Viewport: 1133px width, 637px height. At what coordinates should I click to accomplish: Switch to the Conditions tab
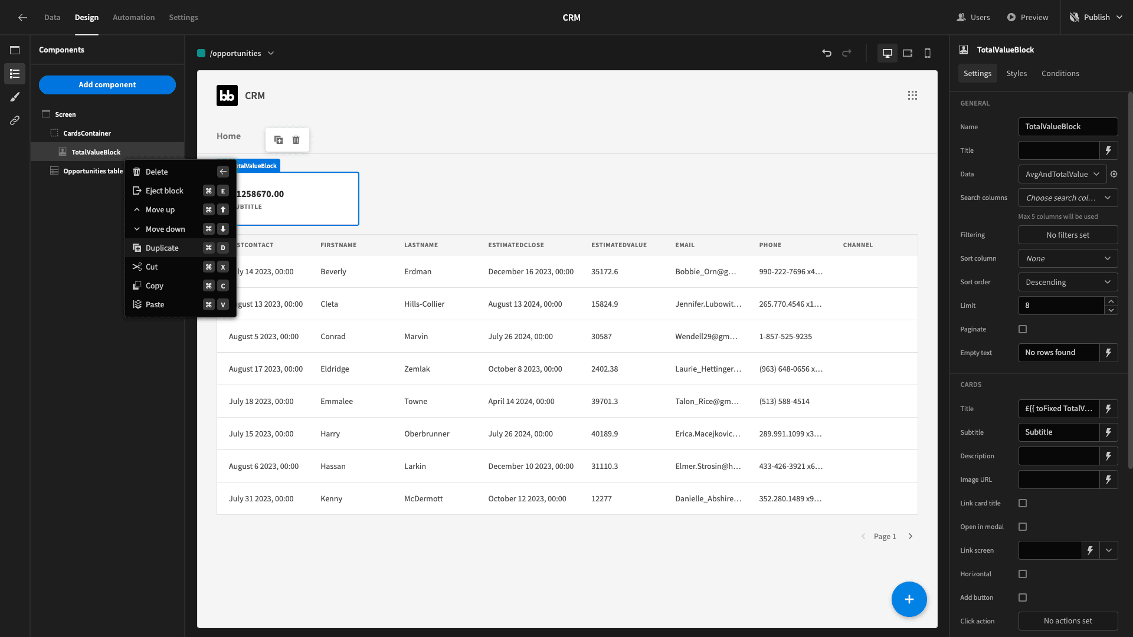pos(1060,73)
